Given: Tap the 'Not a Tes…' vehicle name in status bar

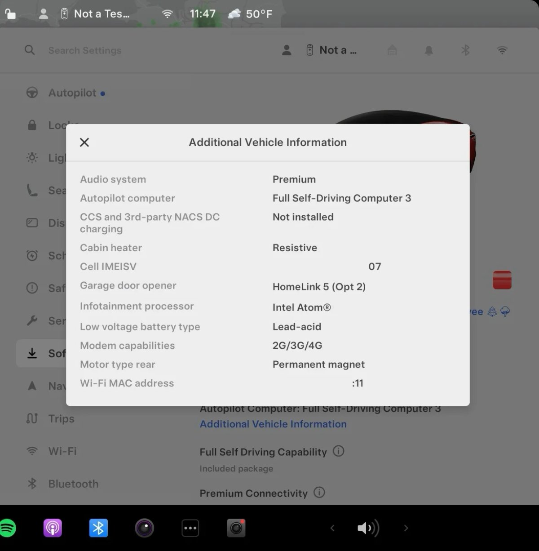Looking at the screenshot, I should pos(102,14).
